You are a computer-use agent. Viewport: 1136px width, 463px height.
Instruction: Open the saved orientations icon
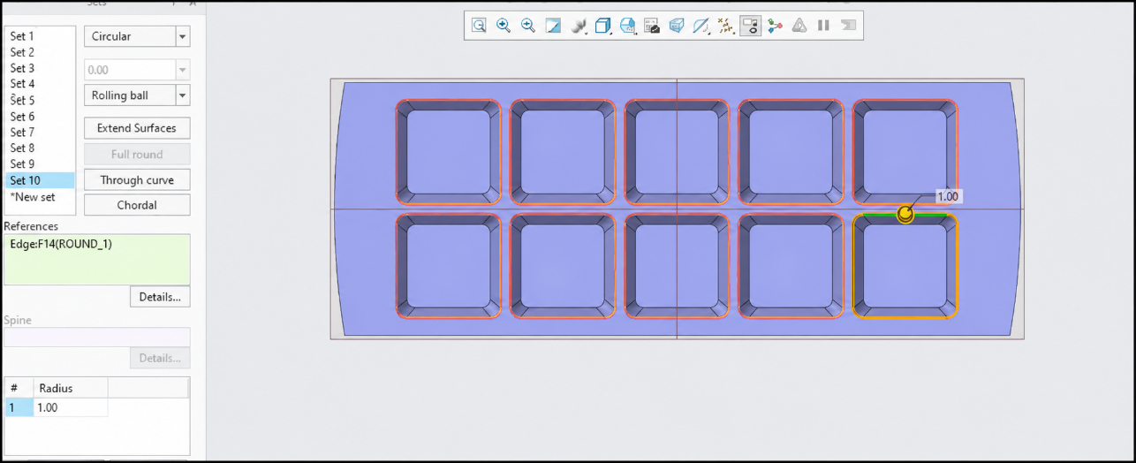coord(628,26)
